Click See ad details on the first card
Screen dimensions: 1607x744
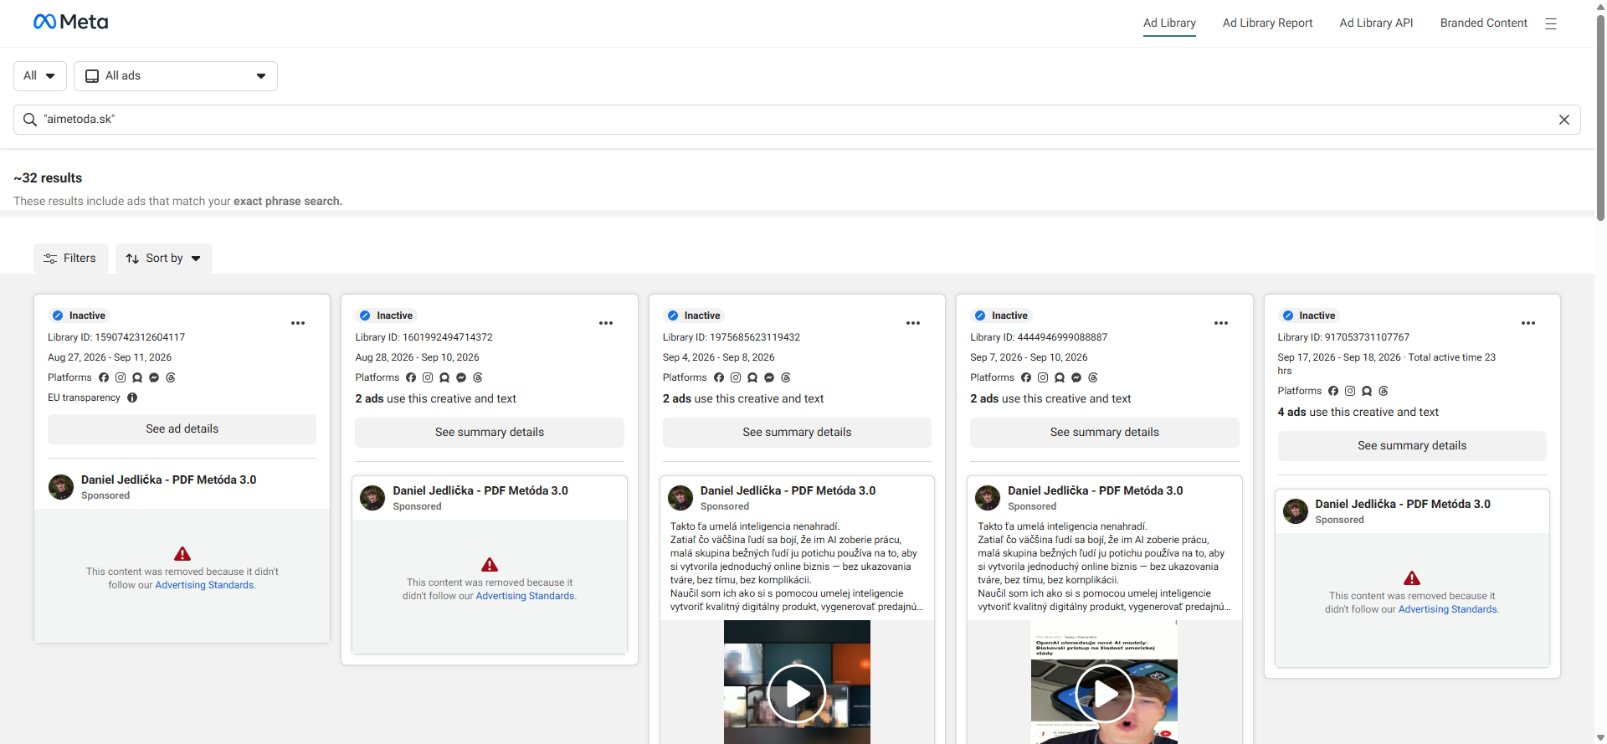click(182, 429)
